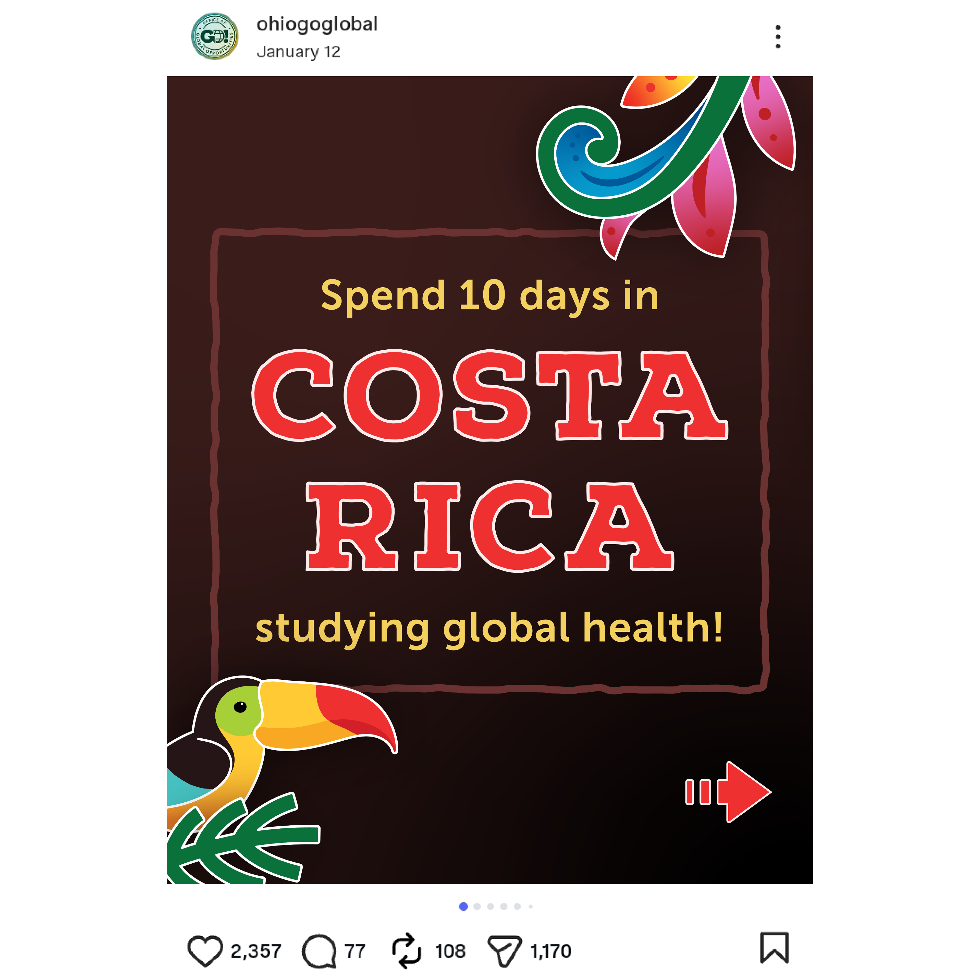
Task: View the 2,357 likes count
Action: click(256, 951)
